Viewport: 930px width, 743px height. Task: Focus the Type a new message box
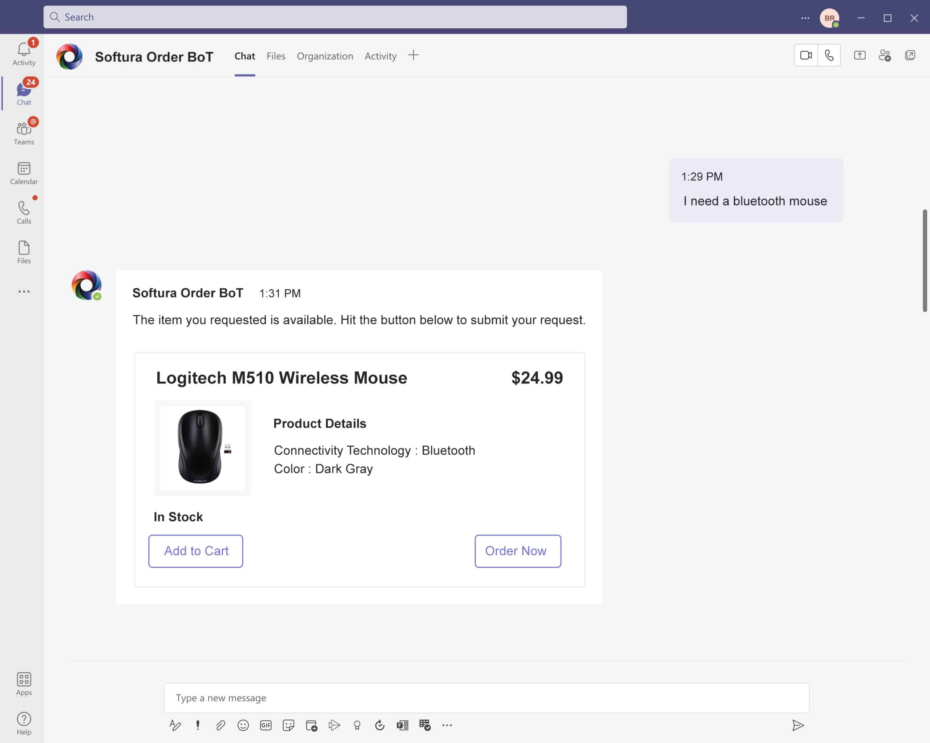pyautogui.click(x=486, y=698)
